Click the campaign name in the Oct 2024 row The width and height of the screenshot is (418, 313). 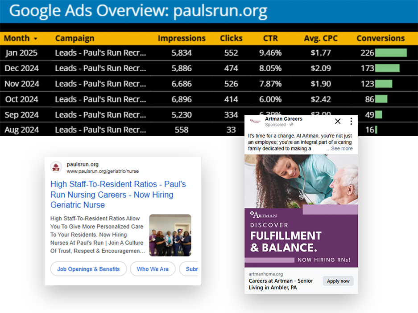100,99
